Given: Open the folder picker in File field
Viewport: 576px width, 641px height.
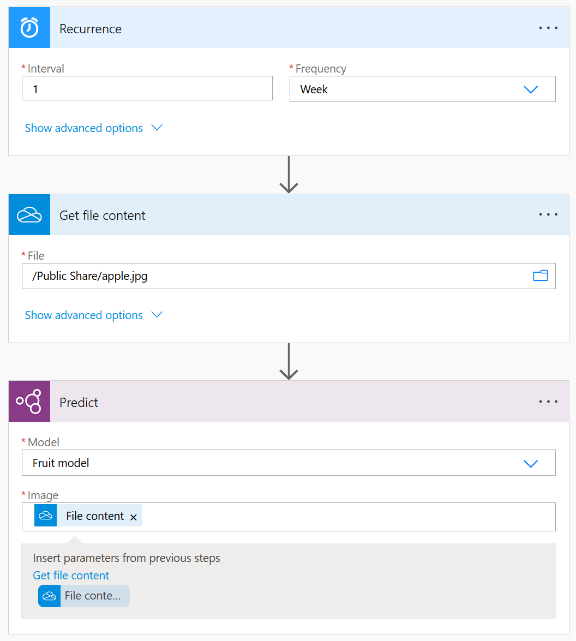Looking at the screenshot, I should pyautogui.click(x=541, y=275).
